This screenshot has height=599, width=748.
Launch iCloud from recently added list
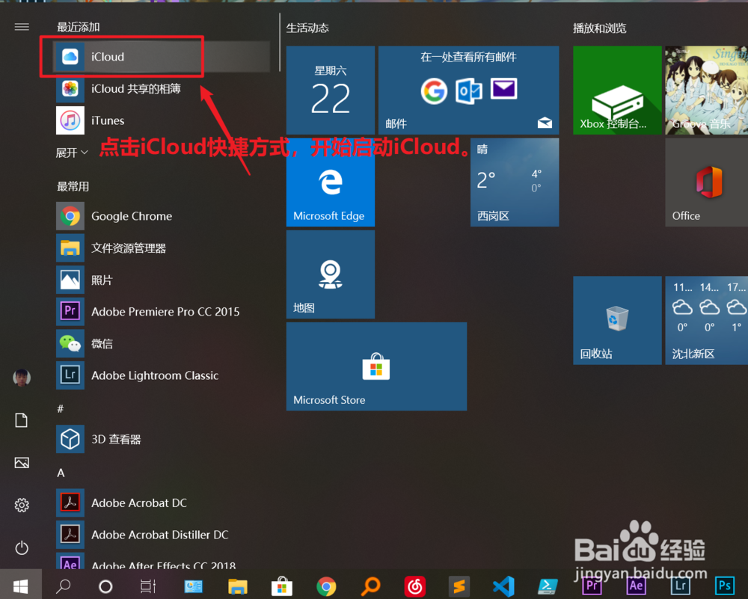(162, 56)
